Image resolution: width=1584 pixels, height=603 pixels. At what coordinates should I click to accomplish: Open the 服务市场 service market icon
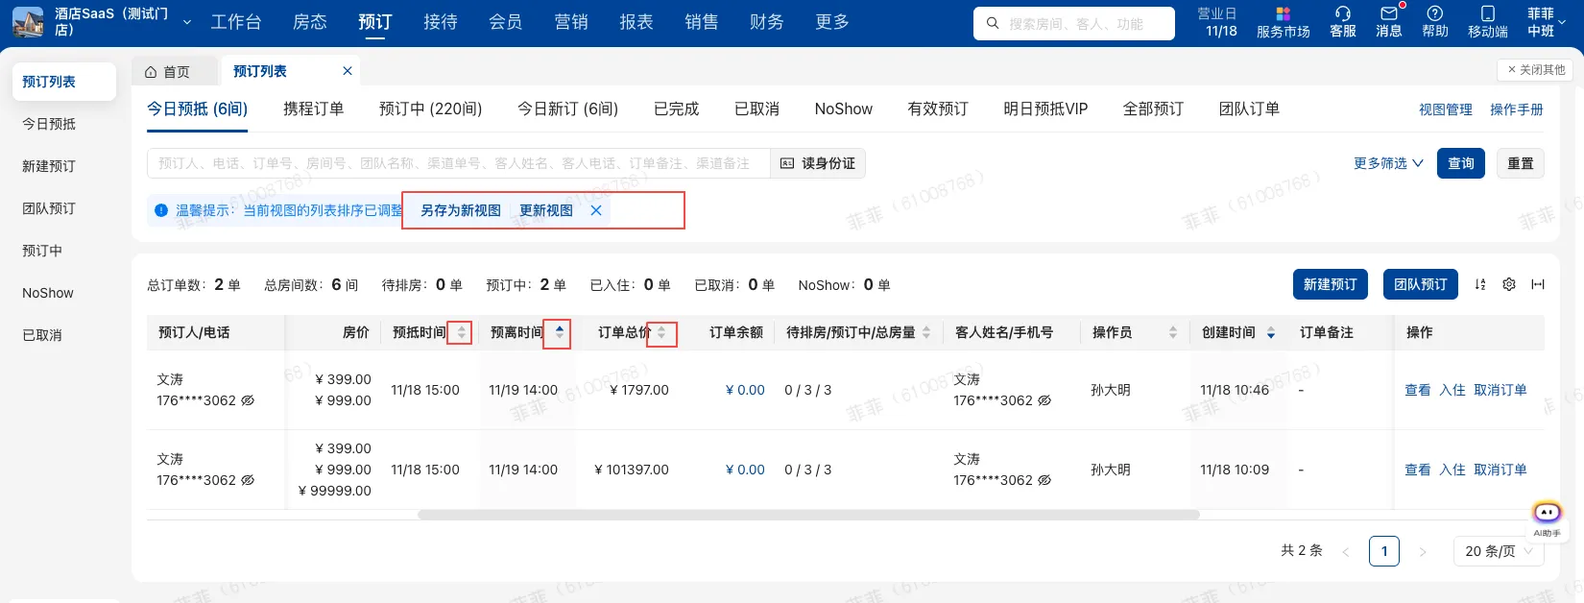point(1283,22)
